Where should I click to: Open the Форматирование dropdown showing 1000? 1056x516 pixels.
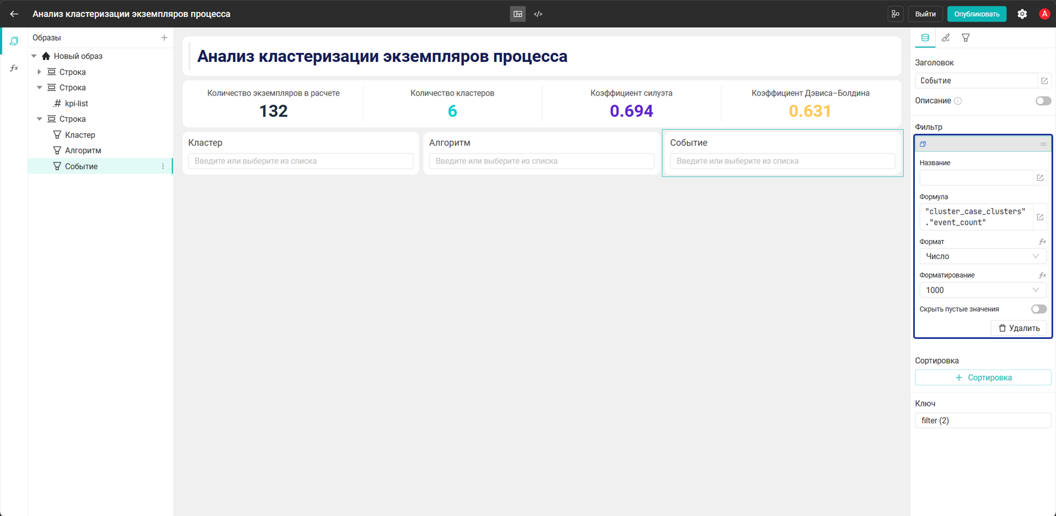[983, 290]
